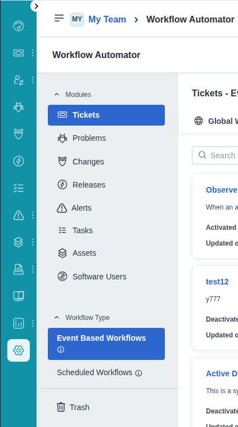Click the MY team avatar badge
The image size is (238, 427).
click(x=77, y=20)
